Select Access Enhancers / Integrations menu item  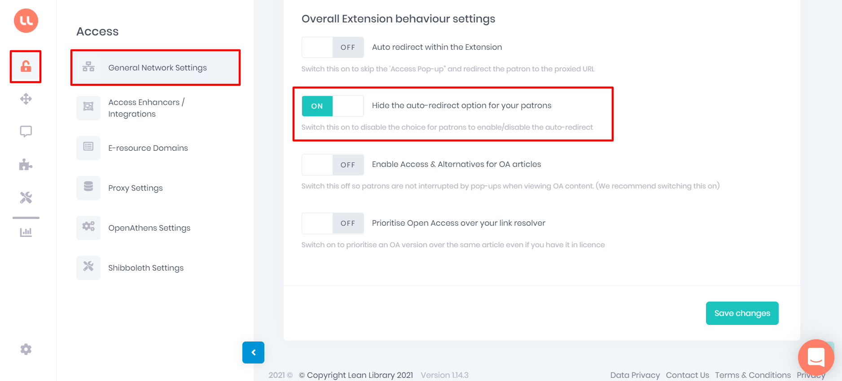[156, 108]
